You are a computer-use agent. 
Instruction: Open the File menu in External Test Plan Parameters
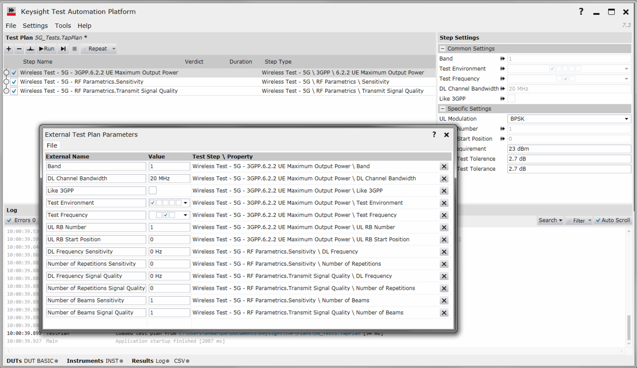(x=52, y=145)
